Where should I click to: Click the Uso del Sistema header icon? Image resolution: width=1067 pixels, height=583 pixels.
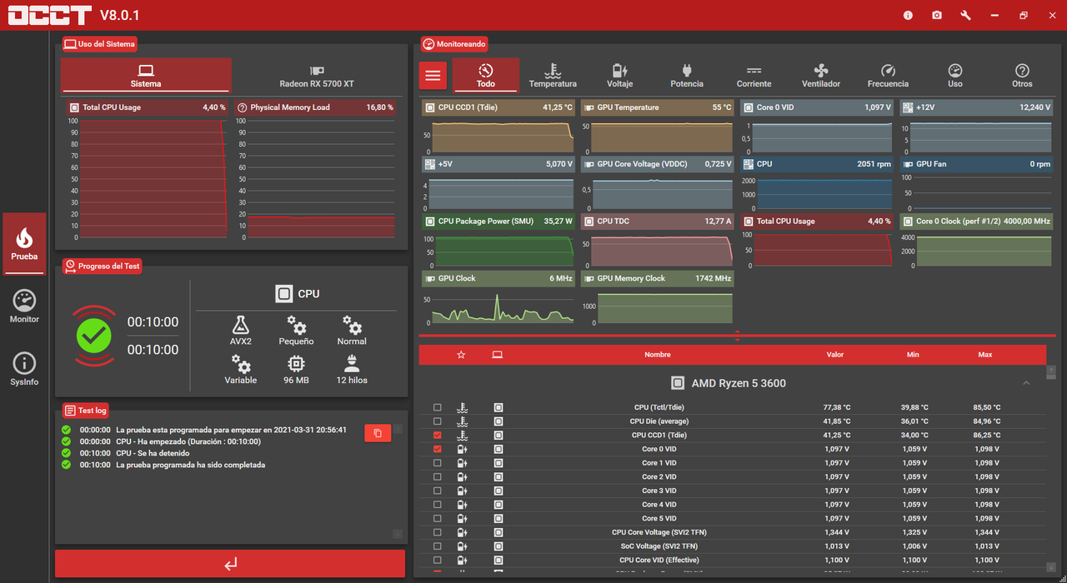[70, 43]
